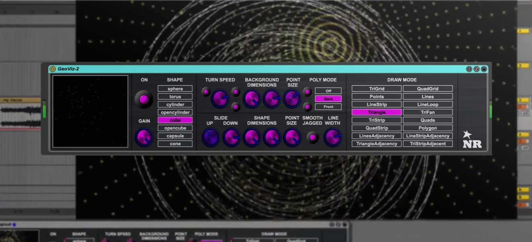Image resolution: width=532 pixels, height=242 pixels.
Task: Pick TriangleAdjacency draw mode
Action: click(x=376, y=144)
